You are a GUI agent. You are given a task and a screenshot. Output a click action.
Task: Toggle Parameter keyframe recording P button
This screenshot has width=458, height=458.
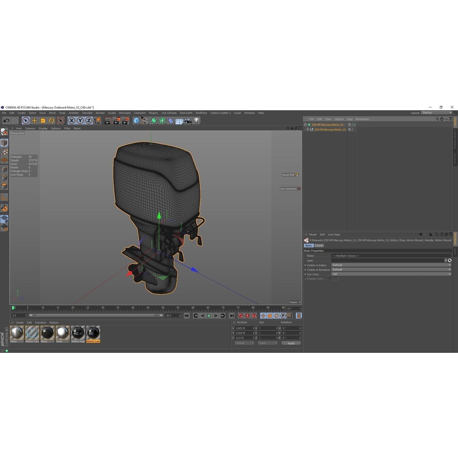click(x=283, y=316)
